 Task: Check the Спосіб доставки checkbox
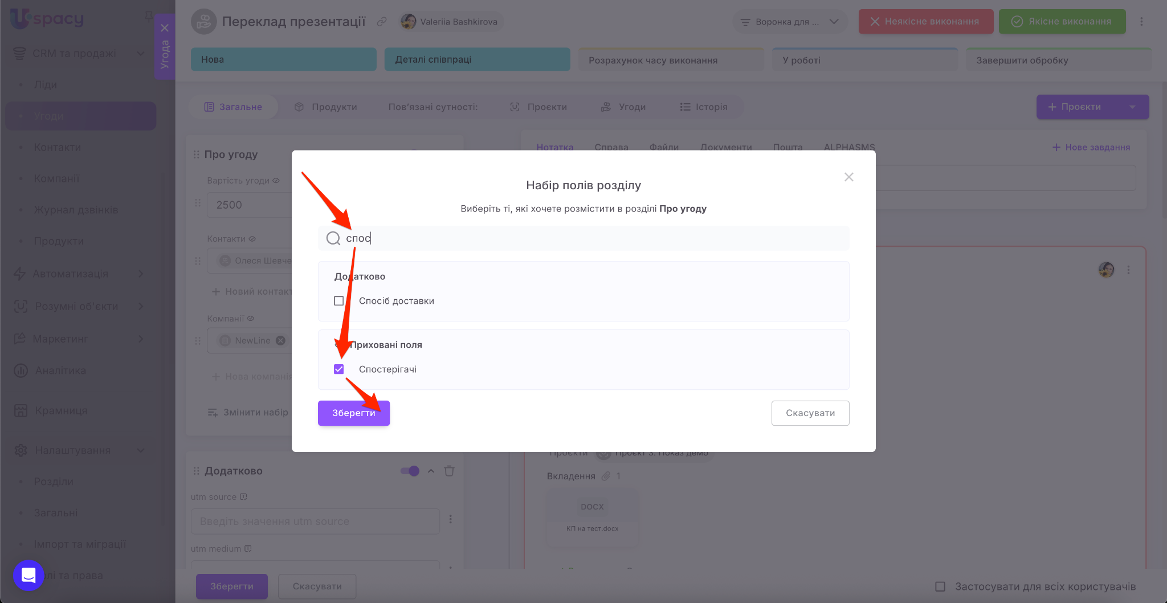[339, 301]
